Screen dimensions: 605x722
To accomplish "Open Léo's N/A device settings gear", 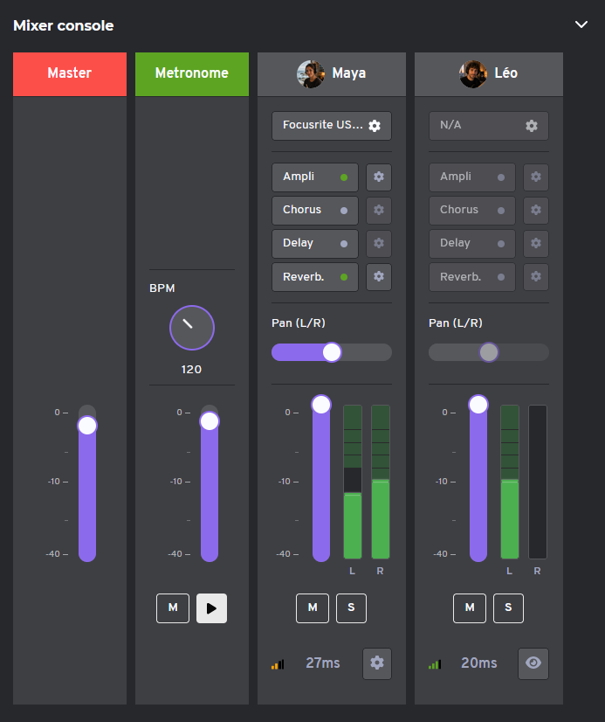I will (532, 126).
